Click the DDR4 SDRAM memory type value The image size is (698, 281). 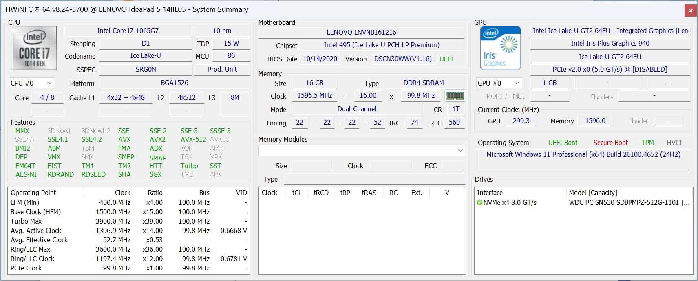(x=424, y=83)
